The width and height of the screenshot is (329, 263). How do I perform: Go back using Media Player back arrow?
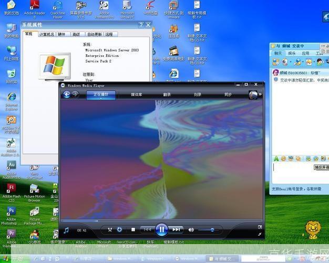(x=67, y=95)
